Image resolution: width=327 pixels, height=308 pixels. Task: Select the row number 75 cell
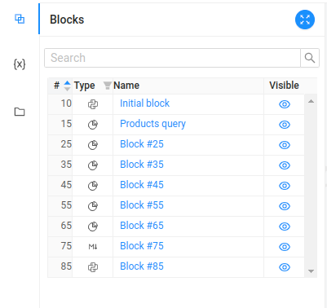(60, 247)
